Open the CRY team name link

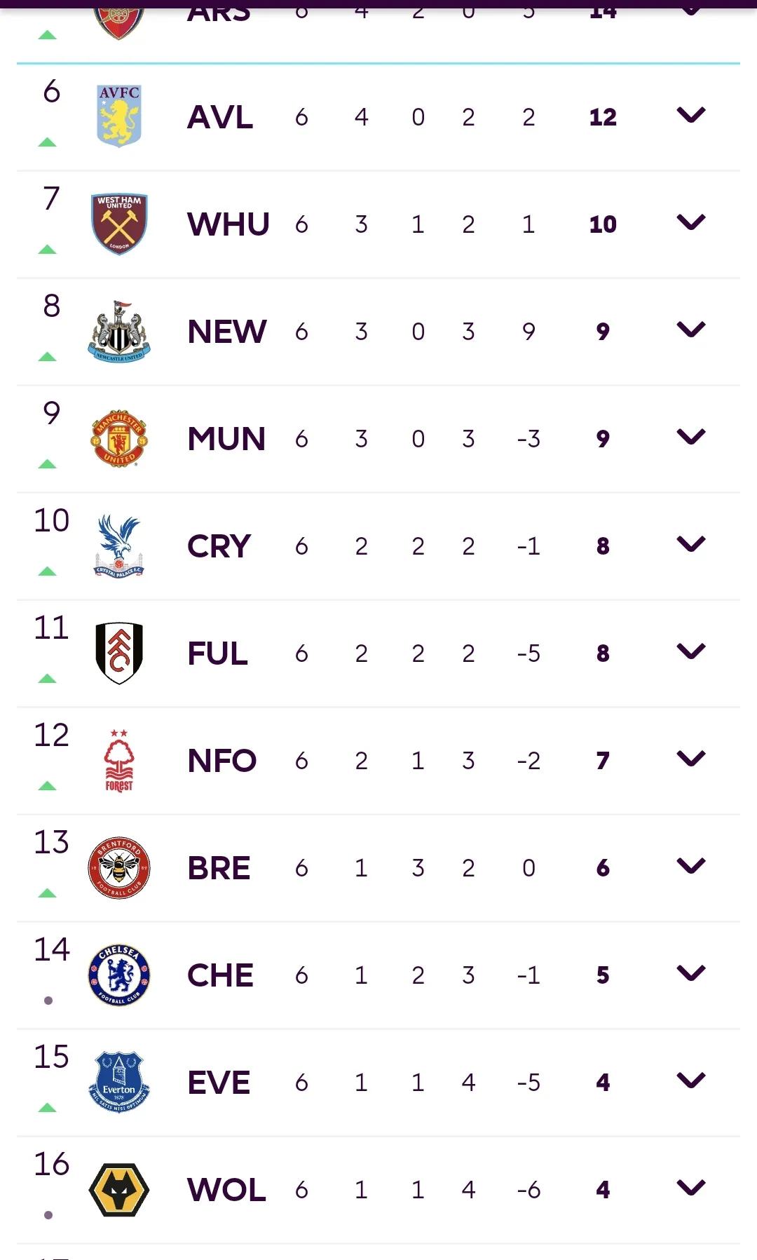click(219, 546)
